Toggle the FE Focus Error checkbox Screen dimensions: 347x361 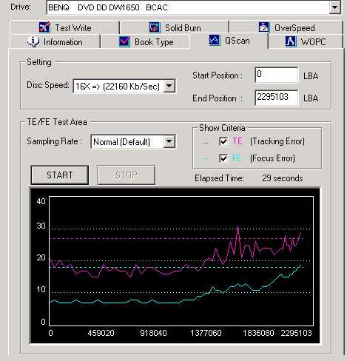pos(223,158)
